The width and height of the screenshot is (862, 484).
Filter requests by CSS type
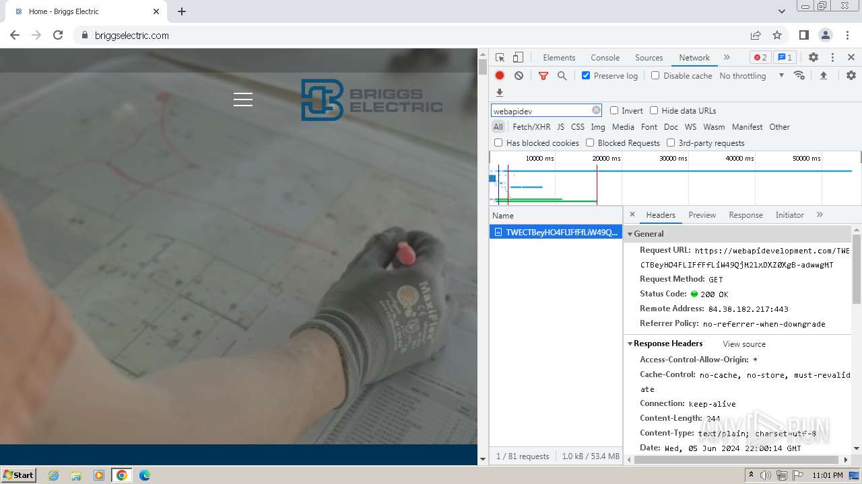pyautogui.click(x=578, y=126)
